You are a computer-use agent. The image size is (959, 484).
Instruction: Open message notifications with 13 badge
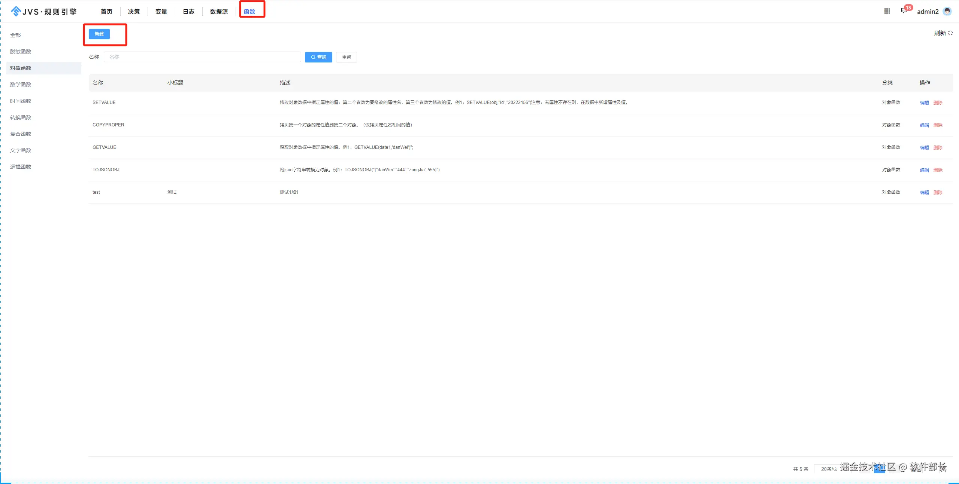(x=904, y=11)
